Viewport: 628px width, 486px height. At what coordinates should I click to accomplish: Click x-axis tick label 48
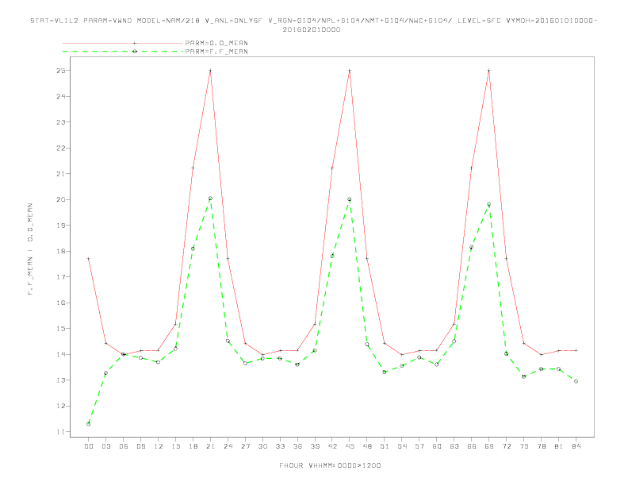367,446
